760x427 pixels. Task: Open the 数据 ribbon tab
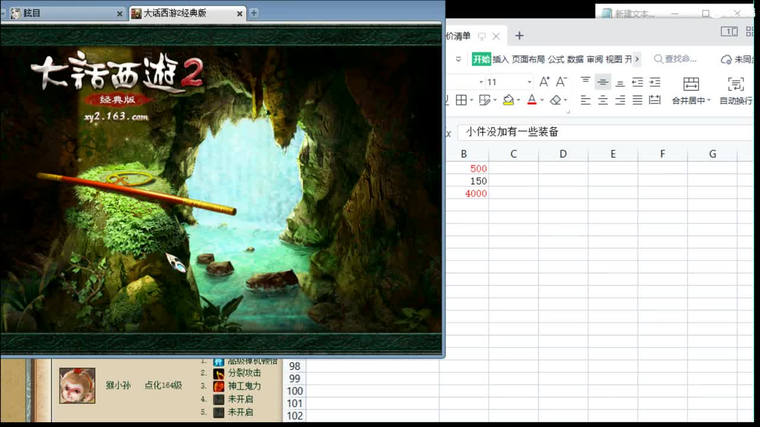click(575, 59)
